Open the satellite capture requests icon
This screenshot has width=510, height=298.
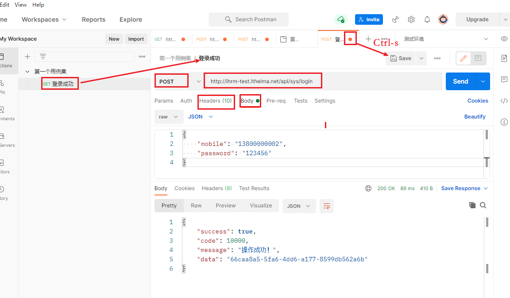click(395, 19)
